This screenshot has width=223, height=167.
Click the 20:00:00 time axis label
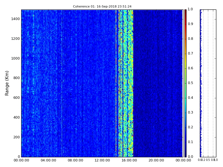156,160
